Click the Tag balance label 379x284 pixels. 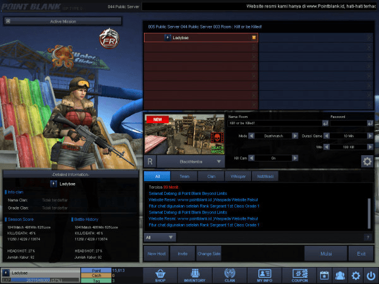(x=96, y=281)
